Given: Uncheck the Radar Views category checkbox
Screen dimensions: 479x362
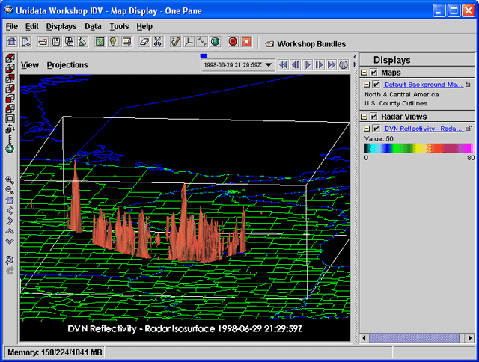Looking at the screenshot, I should coord(373,116).
